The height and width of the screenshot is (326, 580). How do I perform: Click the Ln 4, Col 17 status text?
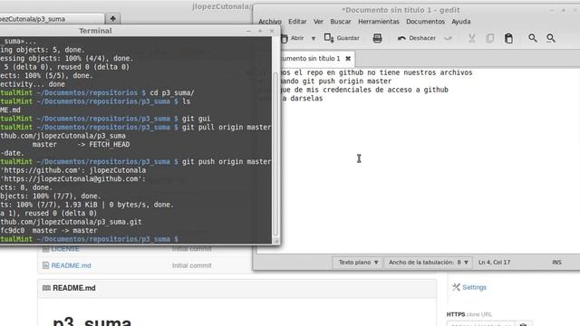click(x=494, y=263)
